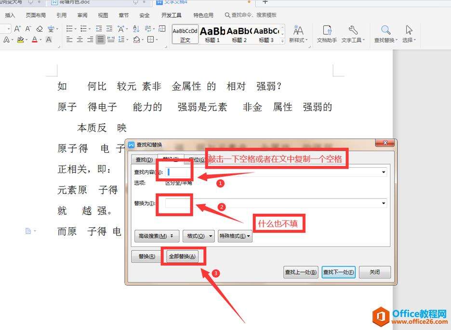This screenshot has height=330, width=451.
Task: Decrease paragraph indent
Action: (x=99, y=29)
